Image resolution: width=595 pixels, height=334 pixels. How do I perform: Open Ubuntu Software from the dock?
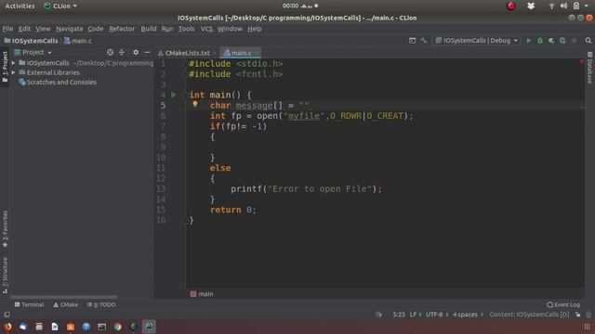[71, 327]
